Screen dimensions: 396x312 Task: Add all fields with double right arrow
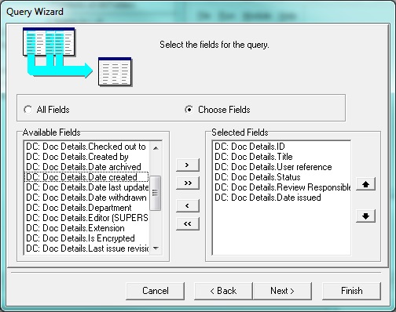tap(188, 183)
